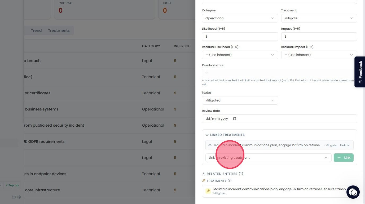Screen dimensions: 365x204
Task: Click the calendar icon in Review date
Action: [x=235, y=119]
